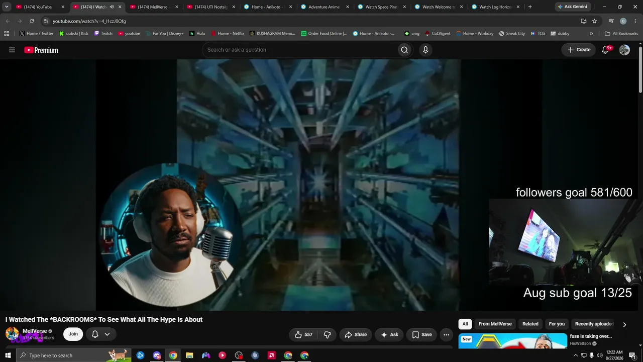
Task: Click the Ask button under video
Action: pos(389,334)
